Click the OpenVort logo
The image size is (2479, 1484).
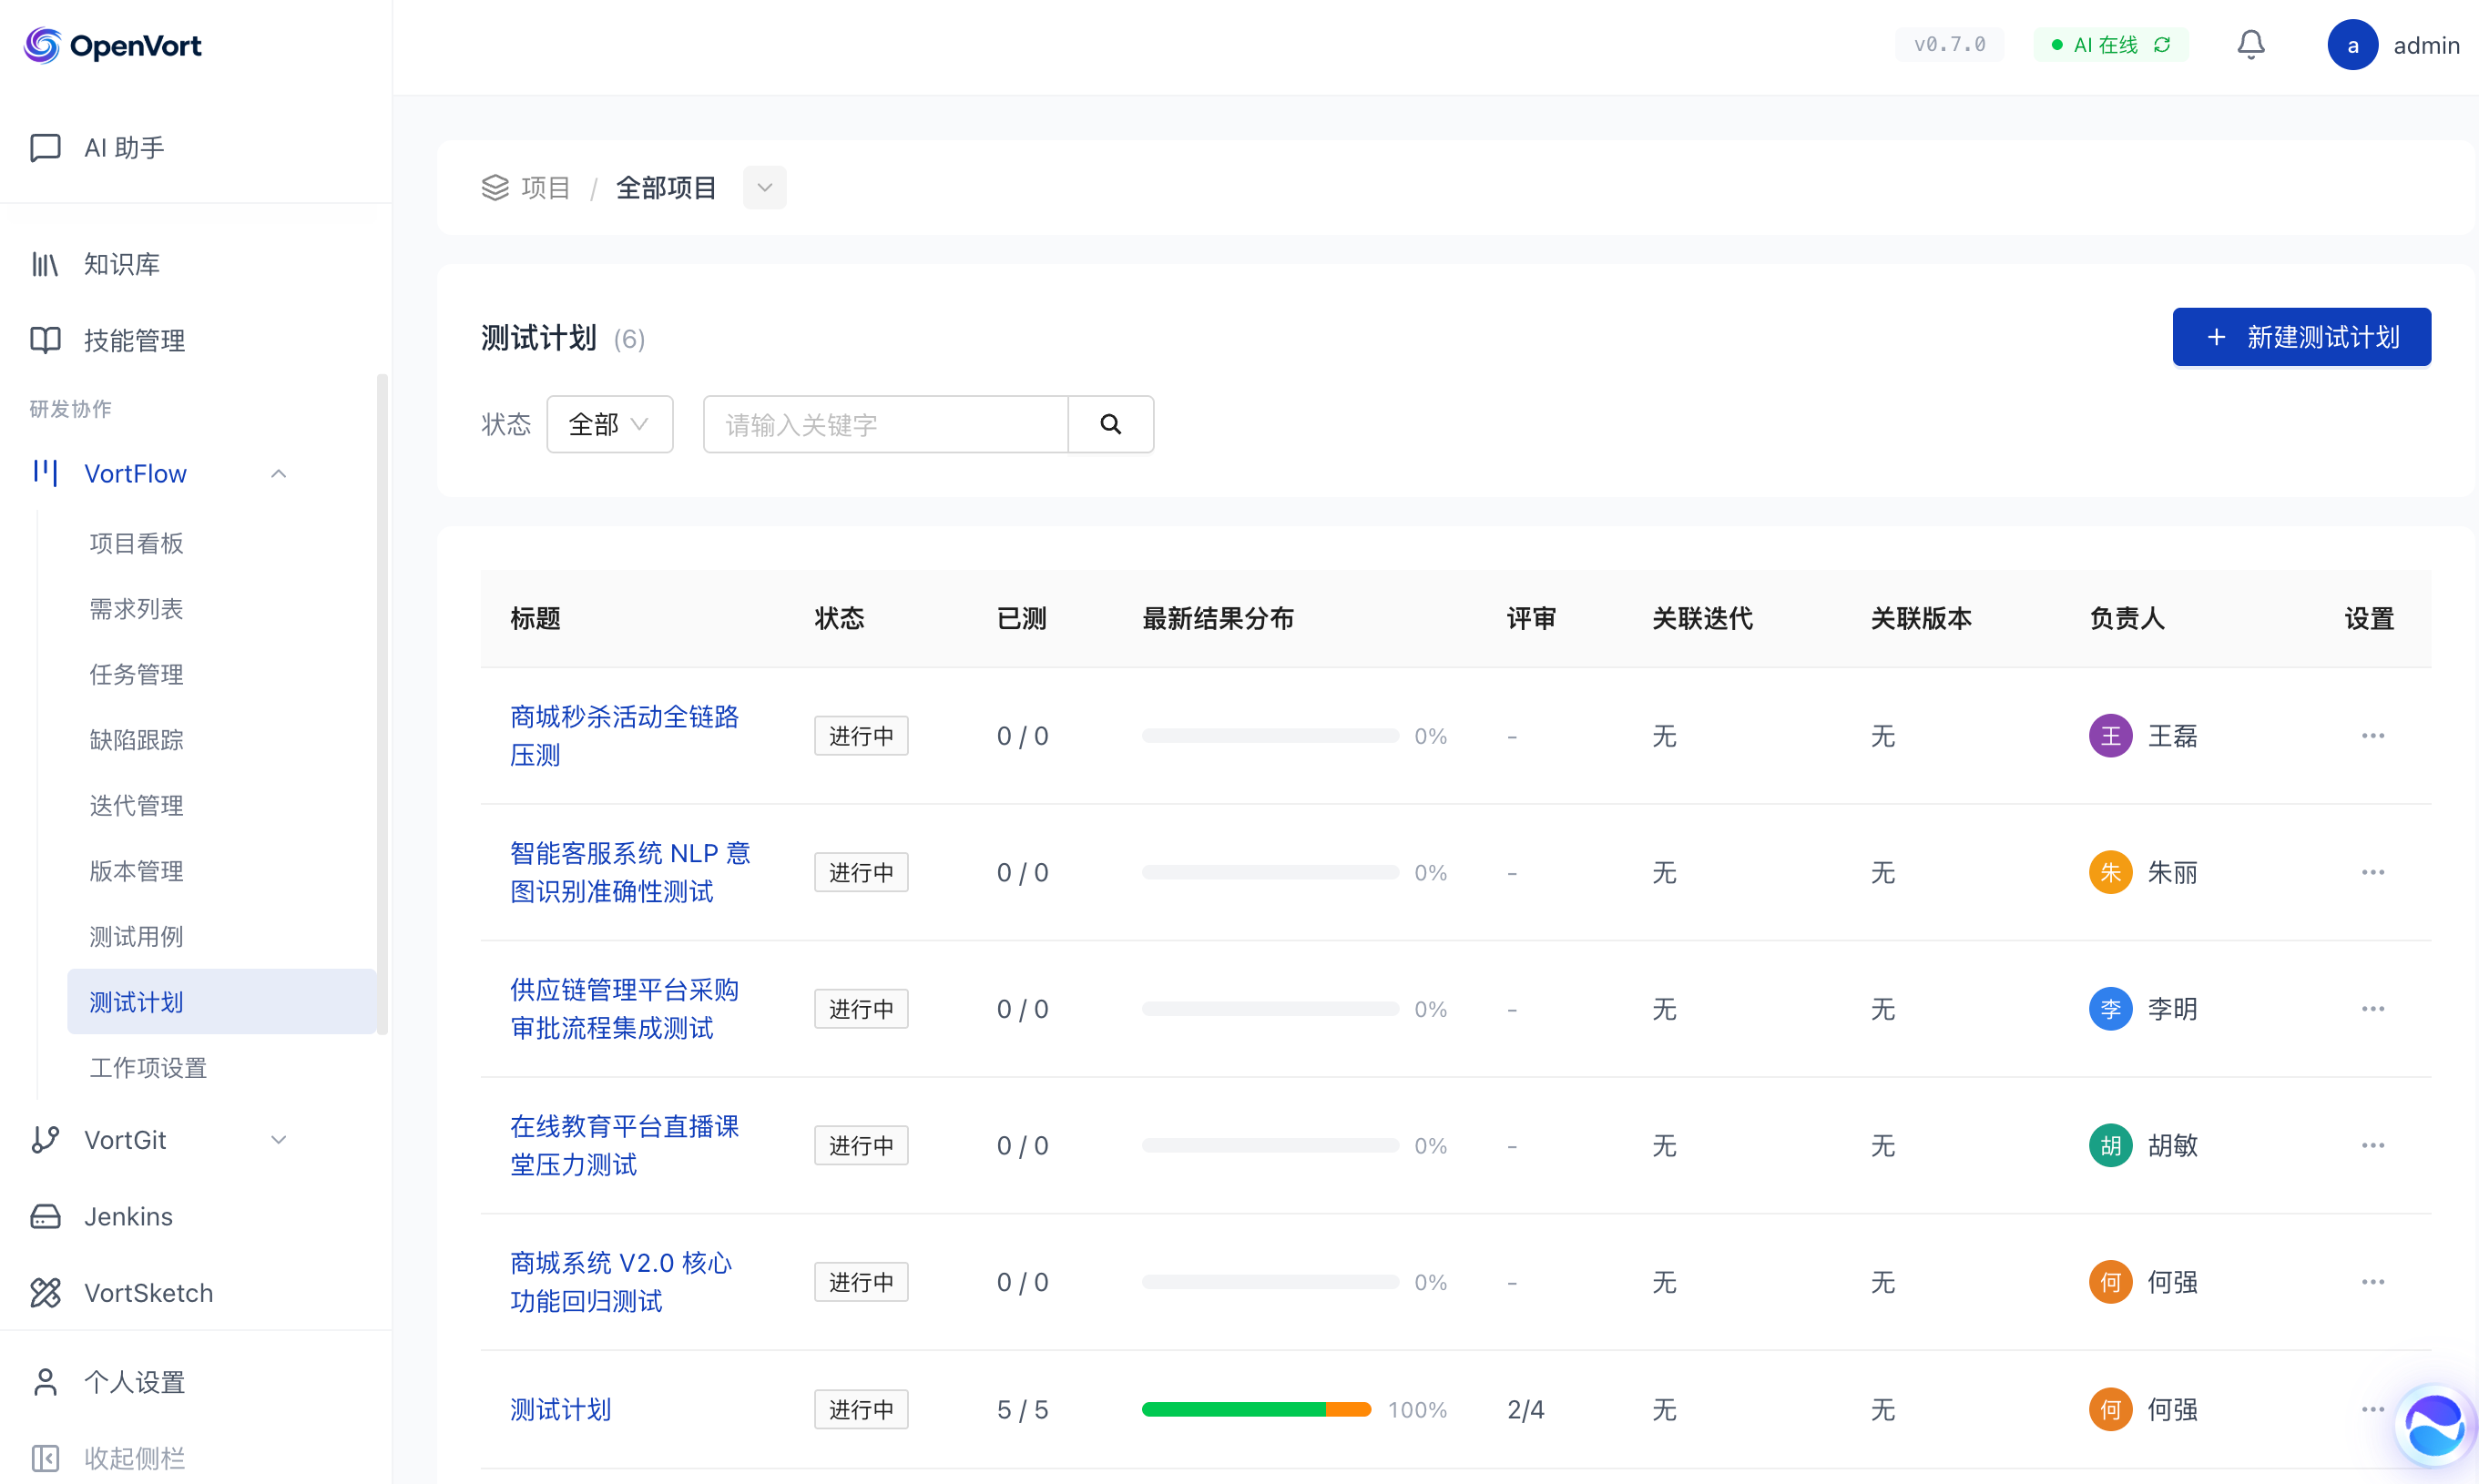coord(112,45)
